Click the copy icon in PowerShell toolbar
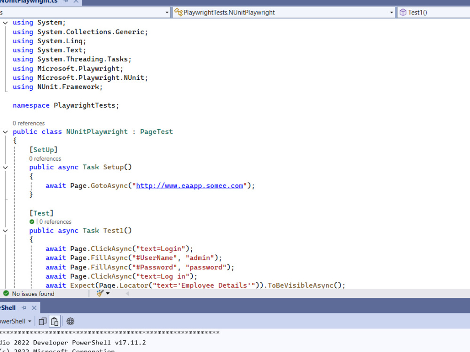 click(x=43, y=321)
